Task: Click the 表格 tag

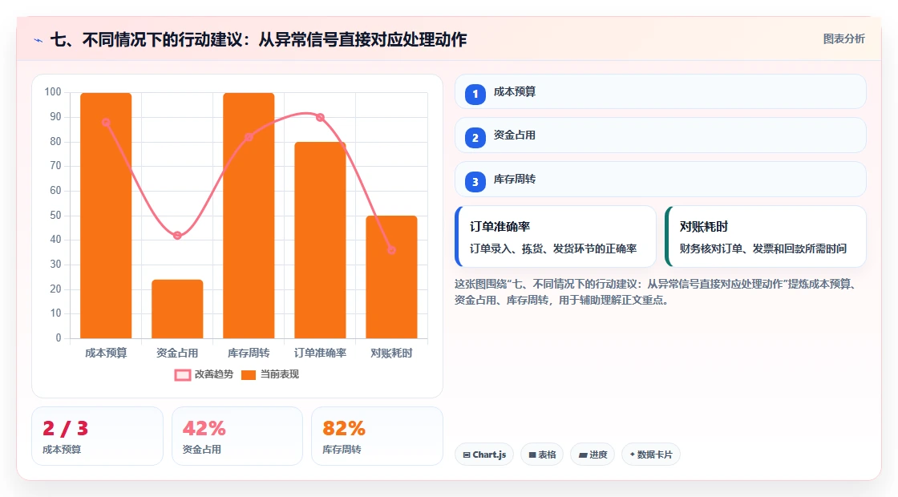Action: point(542,455)
